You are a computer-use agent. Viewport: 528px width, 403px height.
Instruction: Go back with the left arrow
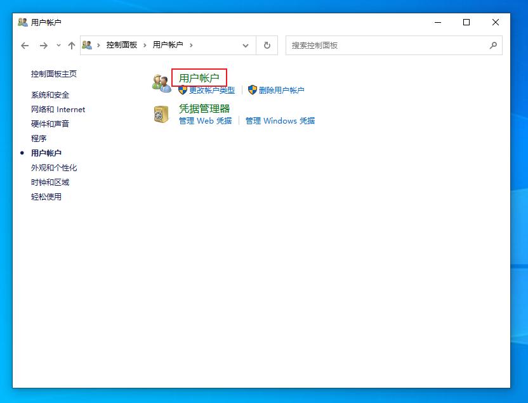(25, 46)
